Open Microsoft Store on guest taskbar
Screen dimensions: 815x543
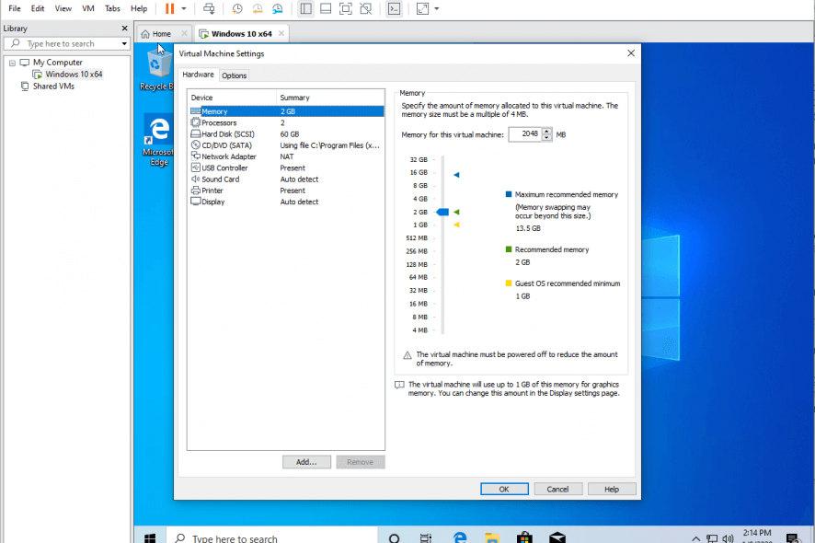pyautogui.click(x=524, y=537)
